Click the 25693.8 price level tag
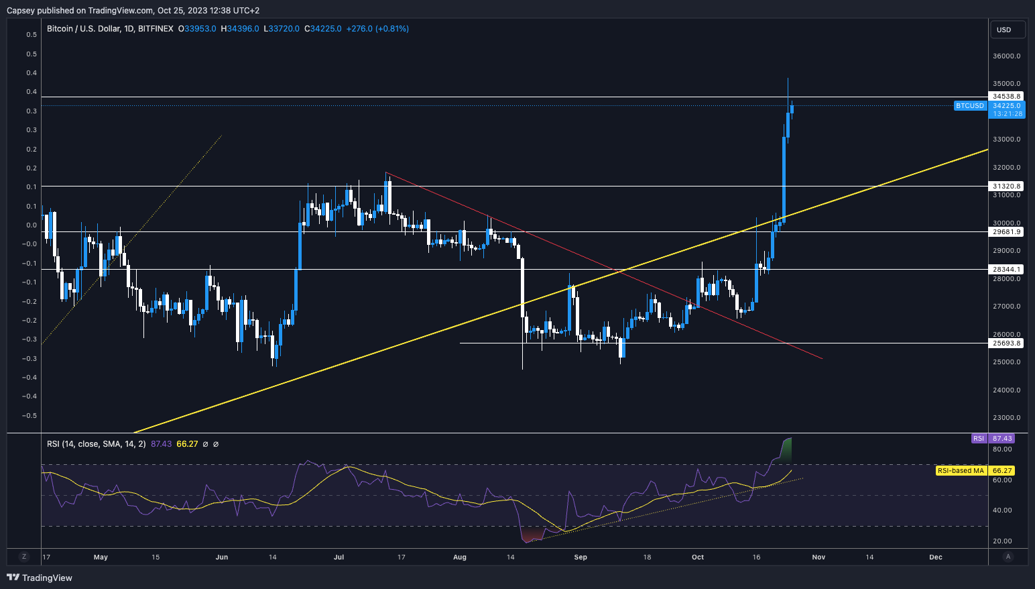 [x=1007, y=343]
